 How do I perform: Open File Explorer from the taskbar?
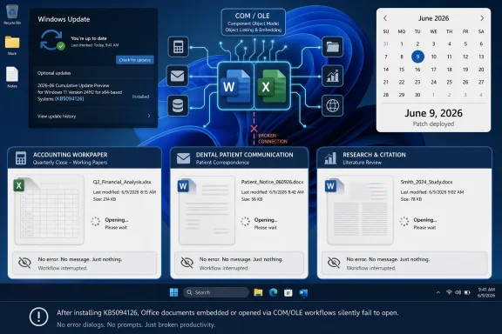[258, 292]
